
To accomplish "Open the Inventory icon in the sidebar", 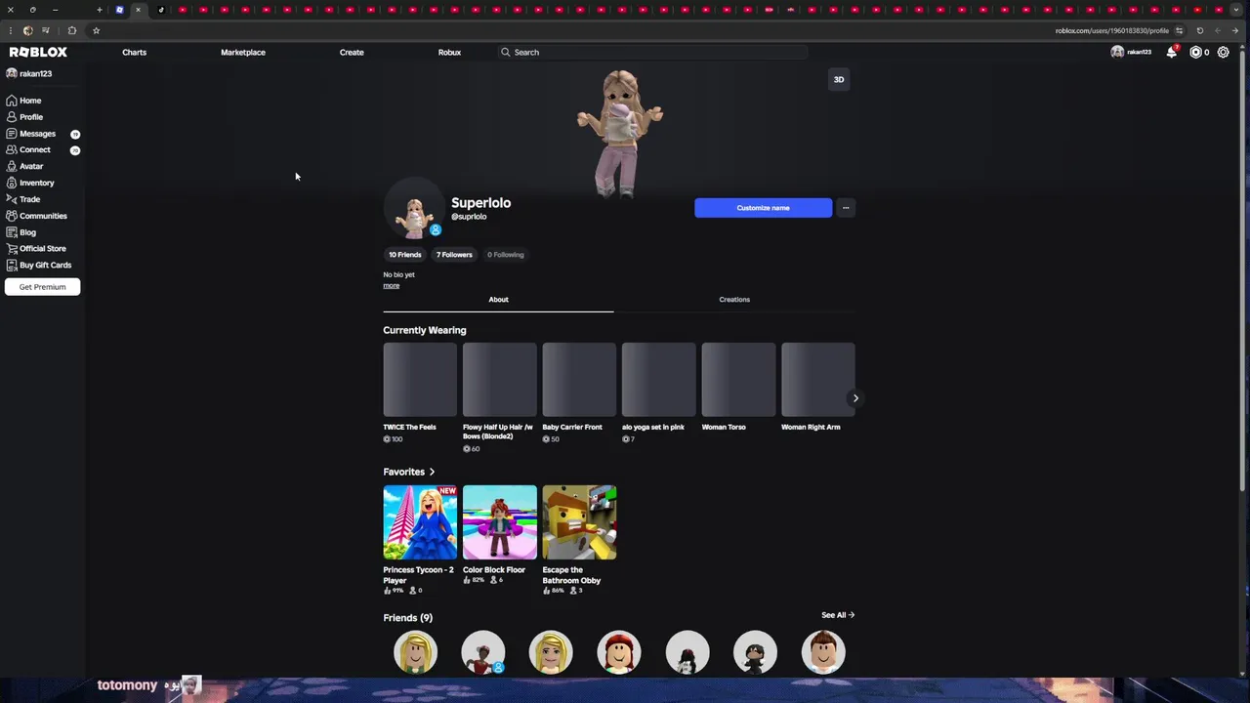I will tap(12, 183).
